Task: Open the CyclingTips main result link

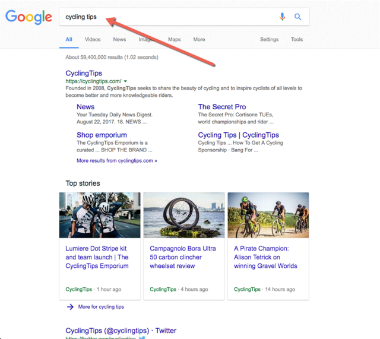Action: tap(84, 74)
